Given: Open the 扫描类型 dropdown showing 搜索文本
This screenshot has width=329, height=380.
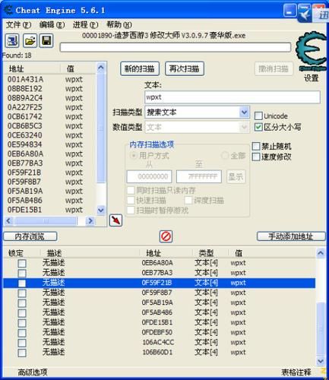Looking at the screenshot, I should coord(198,112).
